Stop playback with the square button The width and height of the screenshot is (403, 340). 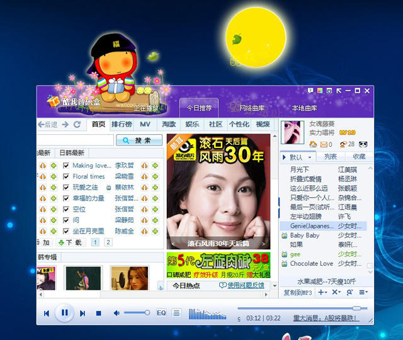[98, 314]
